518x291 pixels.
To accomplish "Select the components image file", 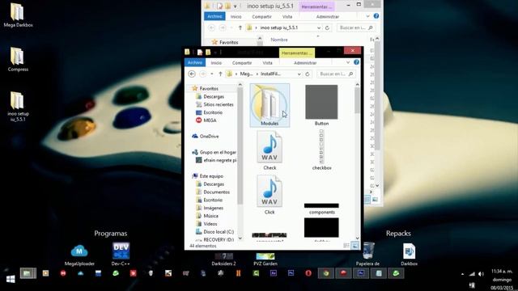I will point(322,209).
